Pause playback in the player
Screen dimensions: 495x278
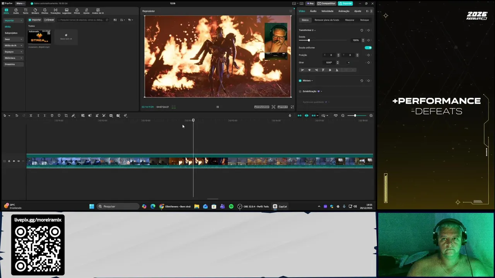click(217, 107)
